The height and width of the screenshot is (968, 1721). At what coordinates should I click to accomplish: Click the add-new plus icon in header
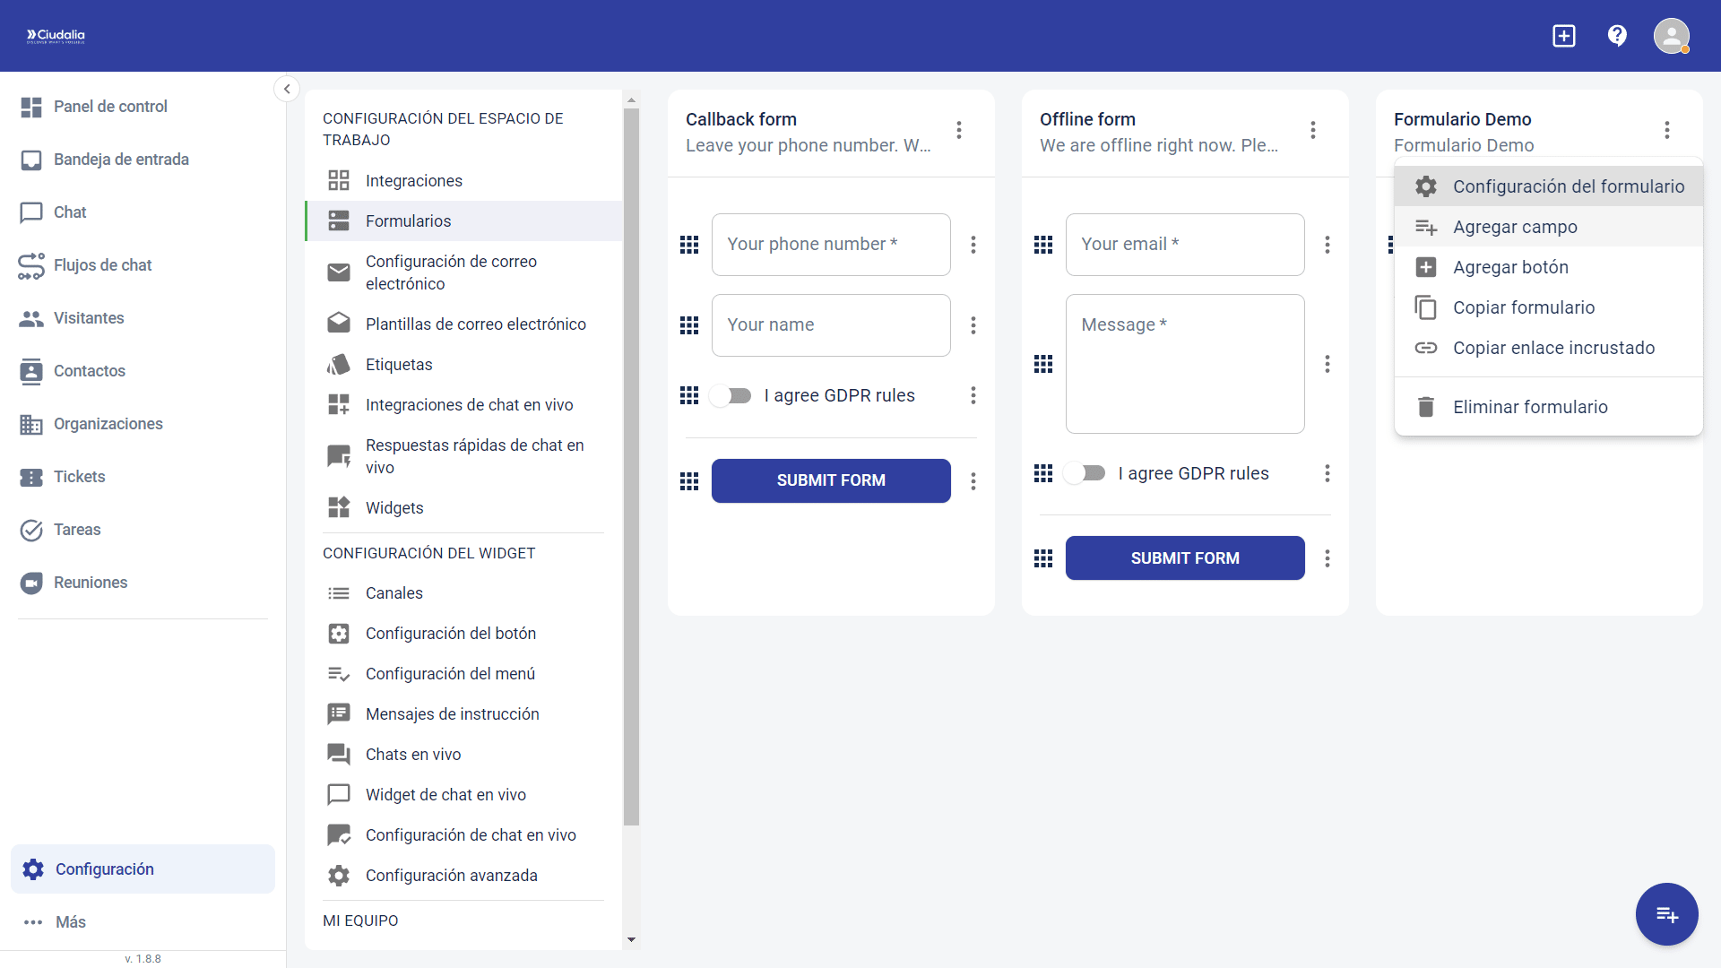[x=1563, y=36]
